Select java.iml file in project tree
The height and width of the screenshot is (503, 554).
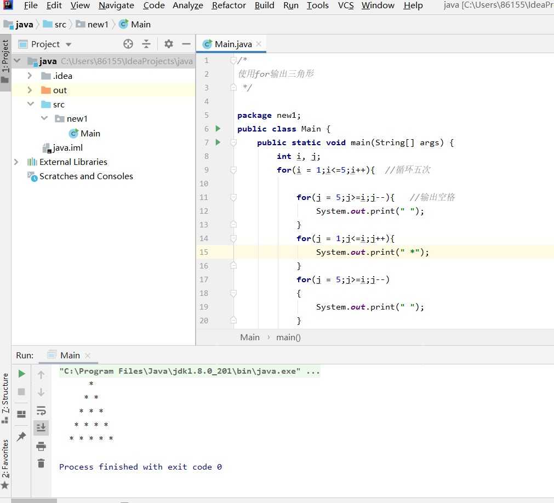coord(62,147)
